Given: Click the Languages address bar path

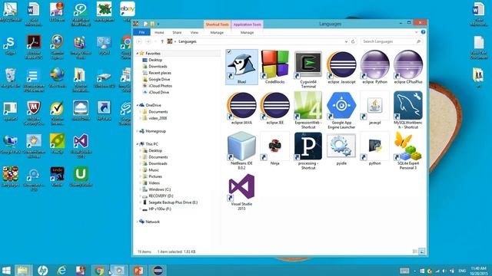Looking at the screenshot, I should 188,41.
